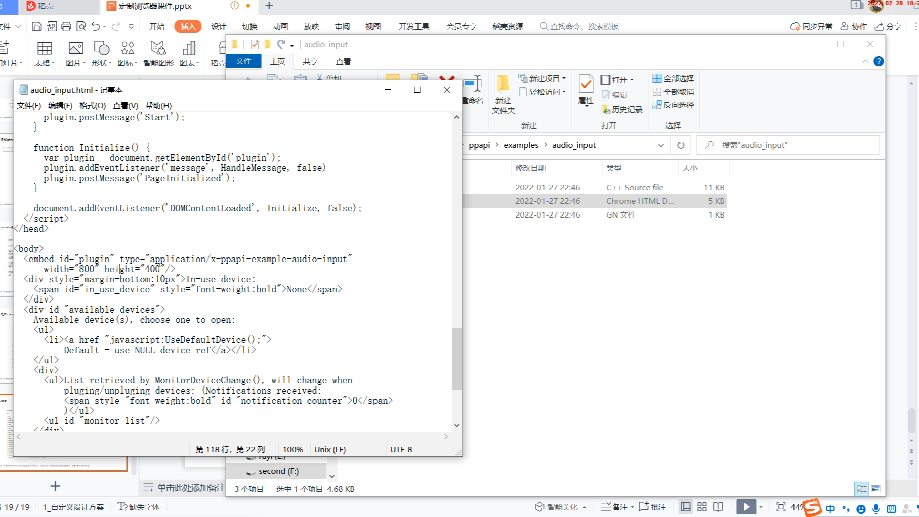Click WPS command search box
The width and height of the screenshot is (919, 517).
[x=579, y=26]
